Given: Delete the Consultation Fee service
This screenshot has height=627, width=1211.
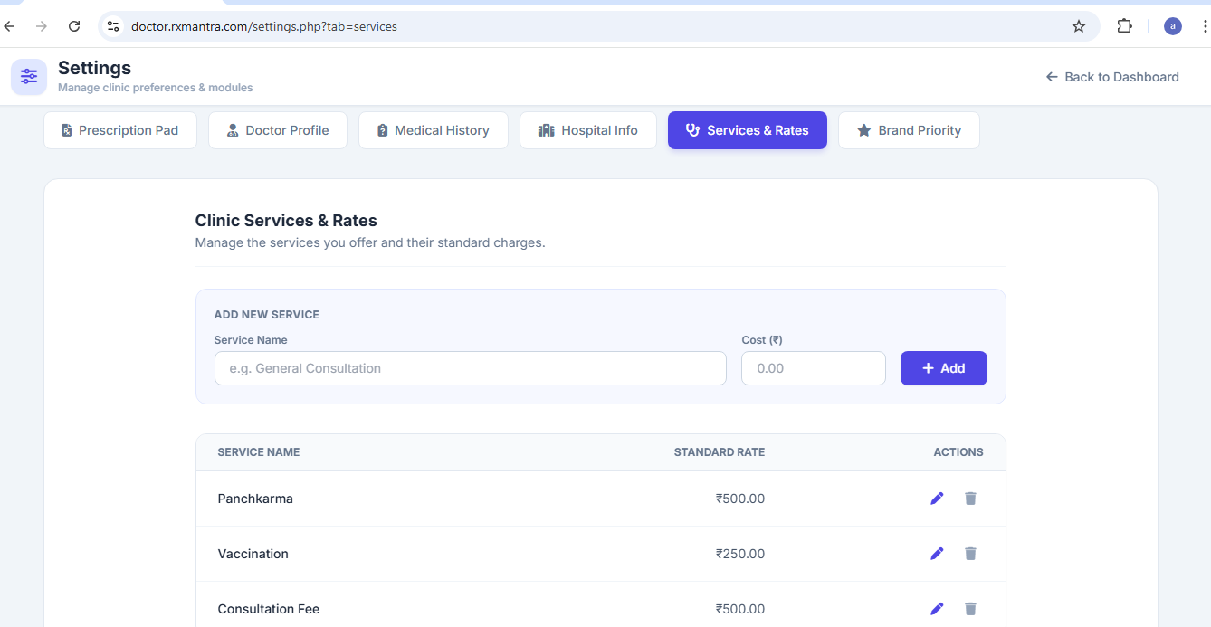Looking at the screenshot, I should [970, 609].
